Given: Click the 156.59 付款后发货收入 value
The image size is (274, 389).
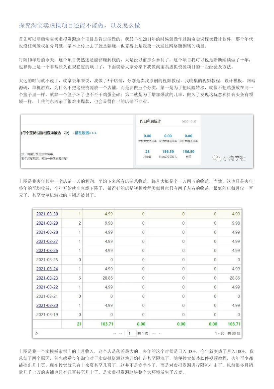Looking at the screenshot, I should (168, 152).
